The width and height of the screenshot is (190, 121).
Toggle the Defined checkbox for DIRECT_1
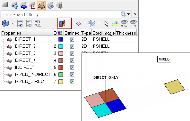click(x=72, y=39)
